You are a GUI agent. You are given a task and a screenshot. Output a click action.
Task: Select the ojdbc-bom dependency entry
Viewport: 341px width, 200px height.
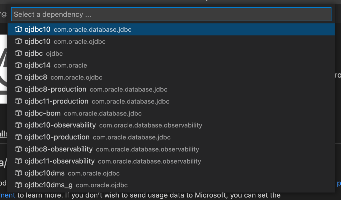(x=83, y=113)
